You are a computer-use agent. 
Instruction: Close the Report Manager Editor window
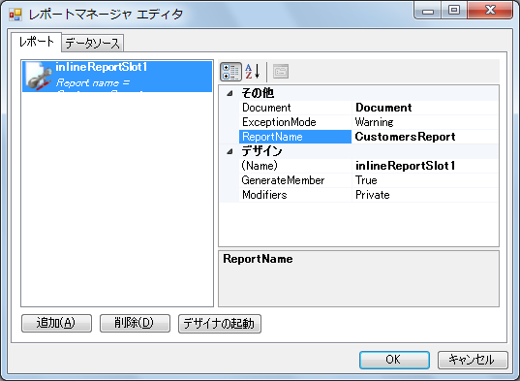click(x=490, y=11)
